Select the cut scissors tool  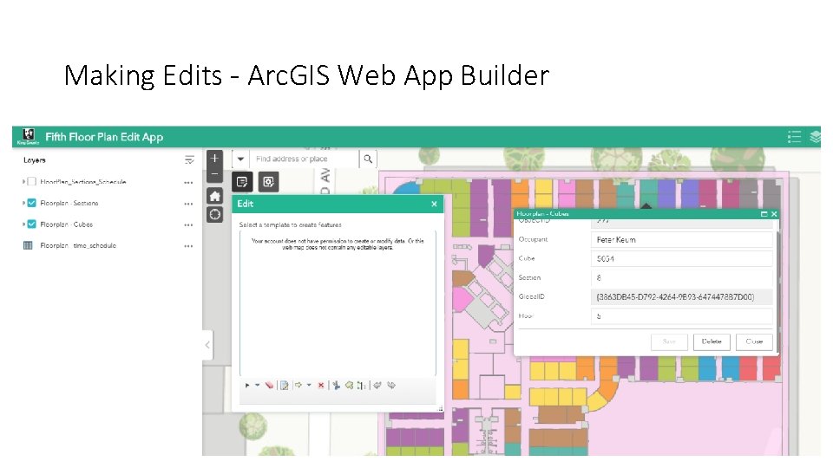click(x=336, y=385)
